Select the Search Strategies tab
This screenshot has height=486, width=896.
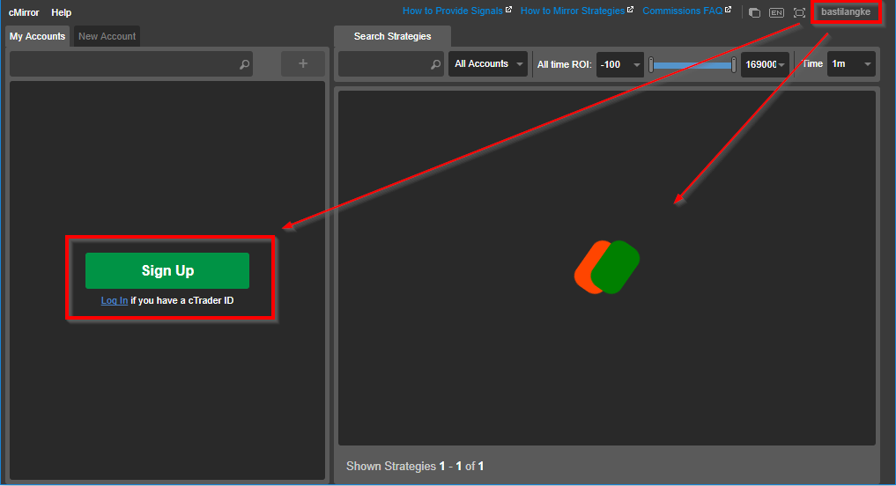point(392,36)
